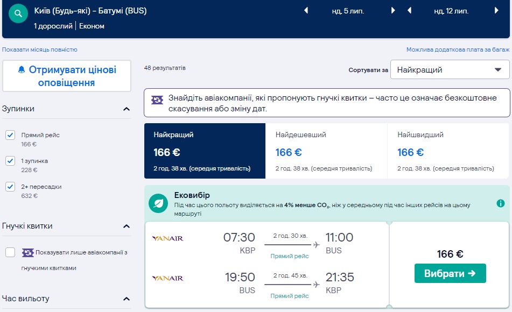Open the Сортувати за dropdown
Viewport: 512px width, 312px height.
450,70
